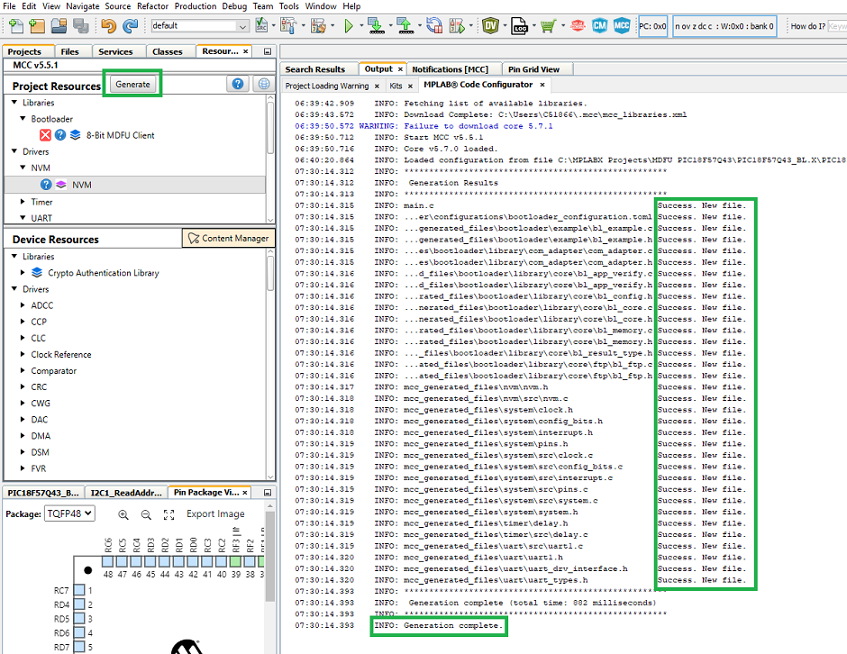Toggle pin RC7 on the package diagram
The height and width of the screenshot is (654, 847).
point(79,590)
